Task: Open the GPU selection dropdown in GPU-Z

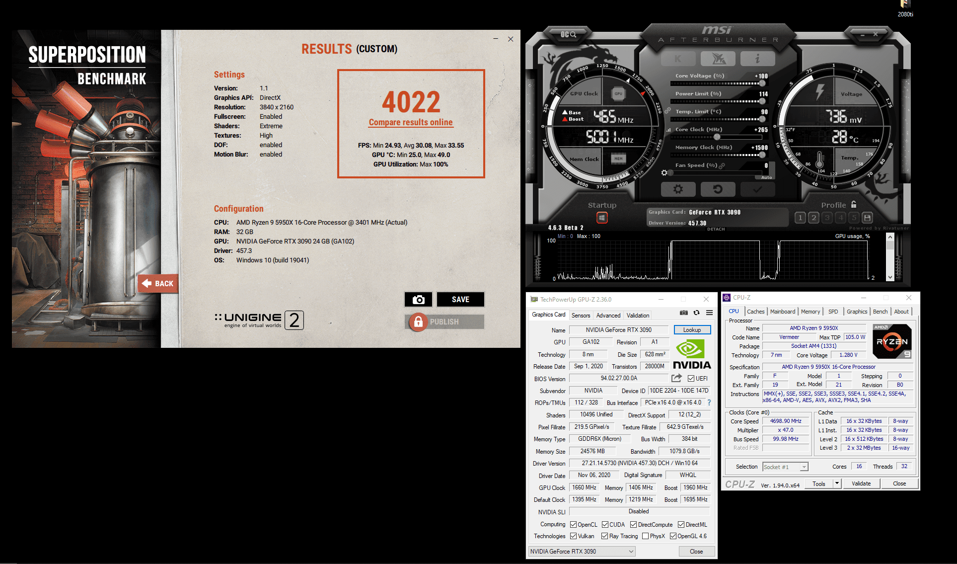Action: (582, 551)
